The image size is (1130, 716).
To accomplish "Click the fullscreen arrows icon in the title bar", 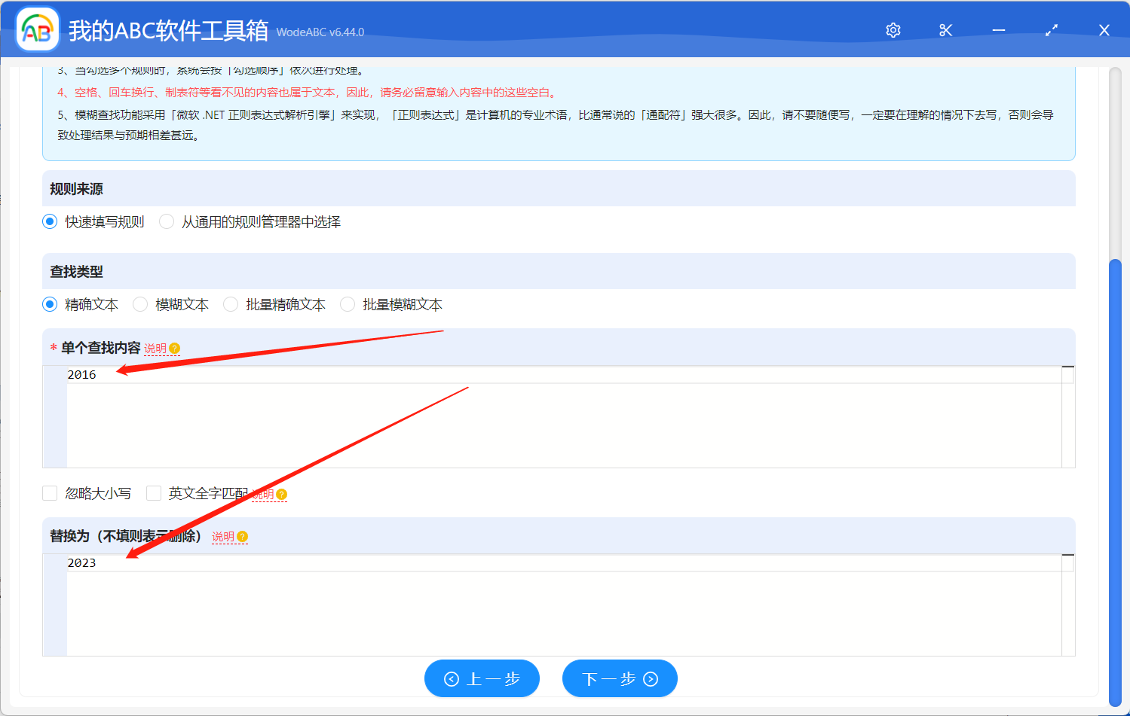I will pyautogui.click(x=1051, y=30).
